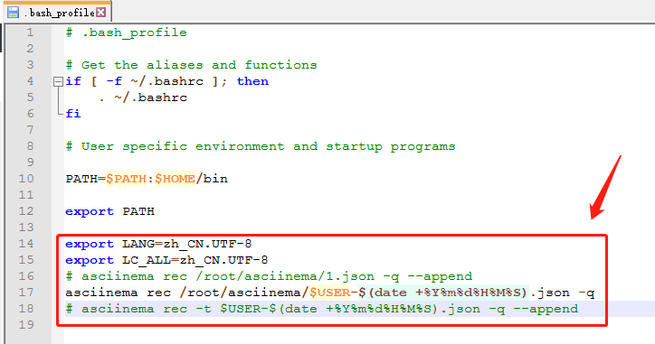Click line number 1 in margin
The height and width of the screenshot is (344, 655).
(x=30, y=33)
